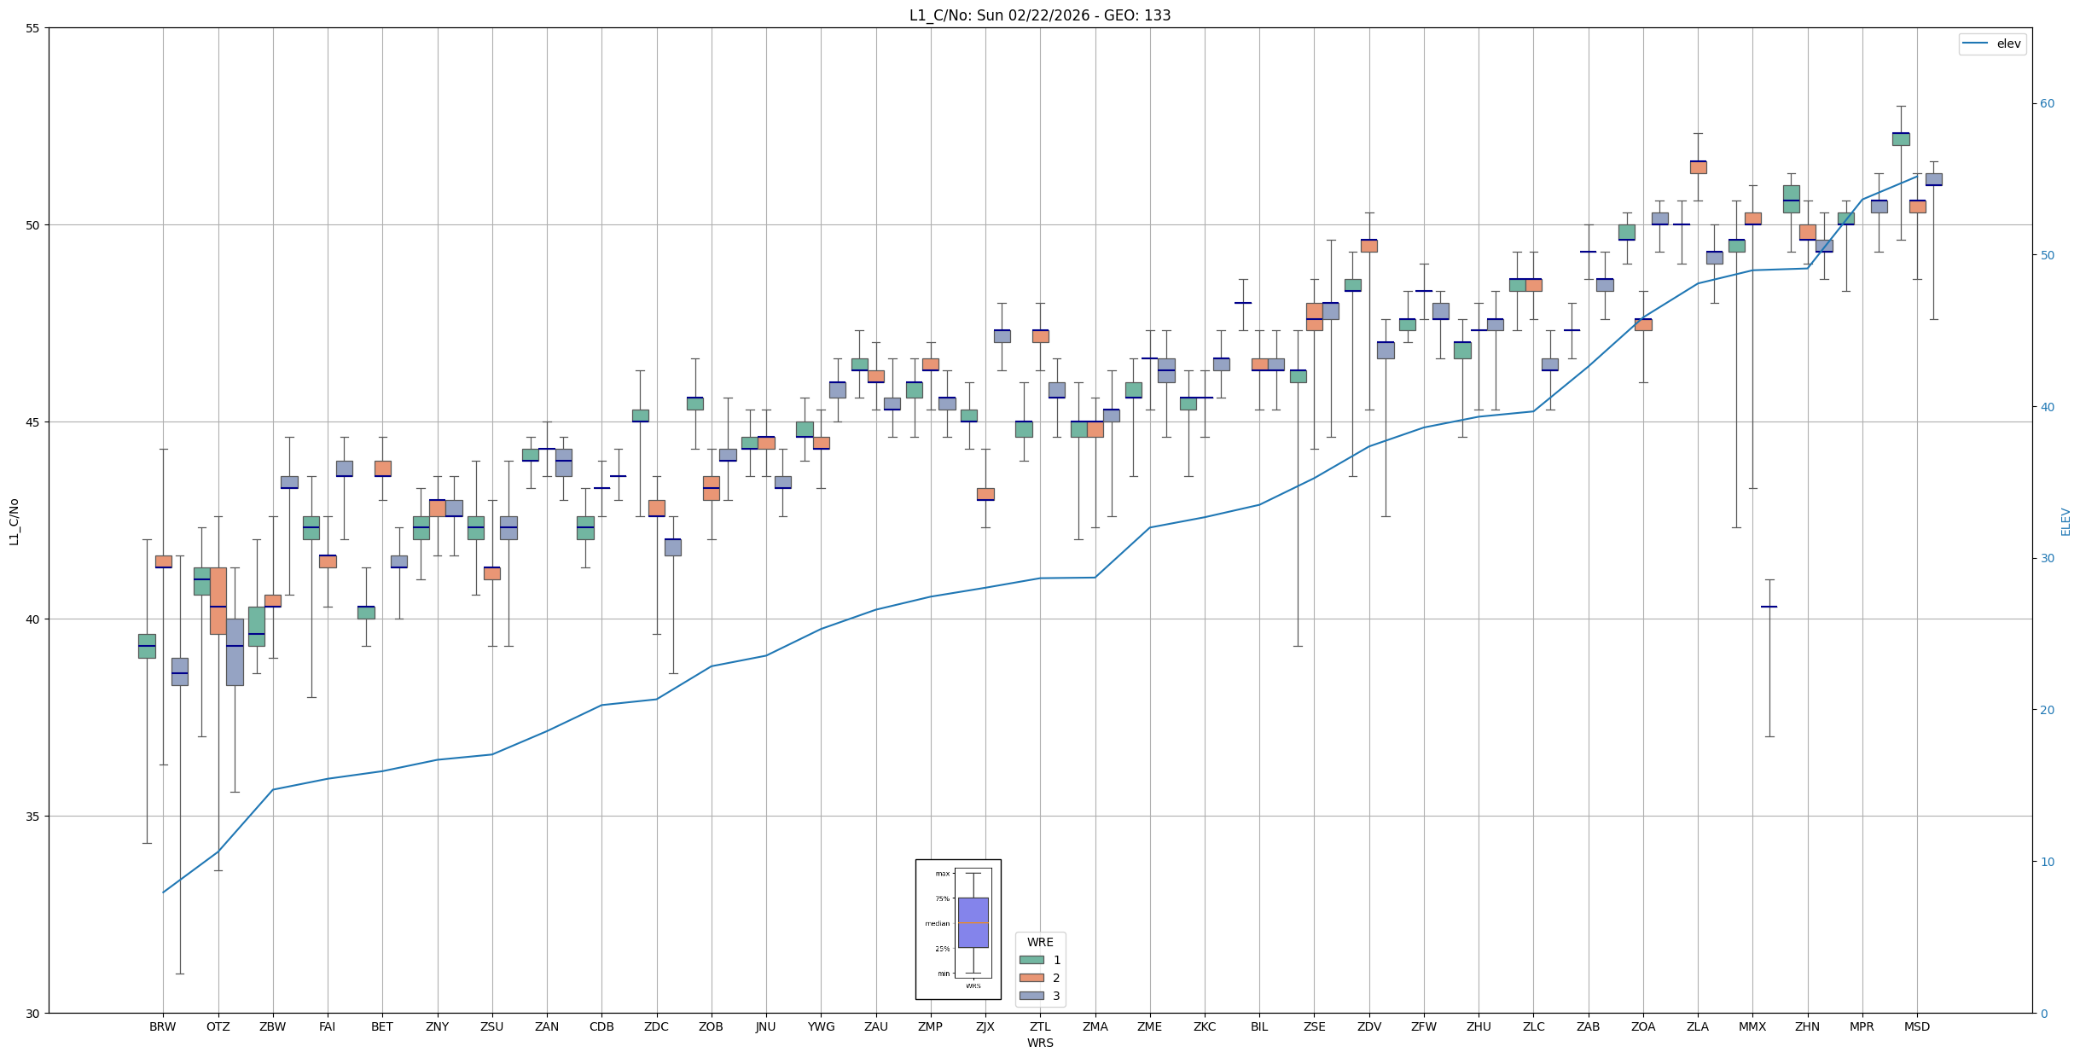Image resolution: width=2080 pixels, height=1058 pixels.
Task: Click the BRW x-axis station label
Action: point(162,1026)
